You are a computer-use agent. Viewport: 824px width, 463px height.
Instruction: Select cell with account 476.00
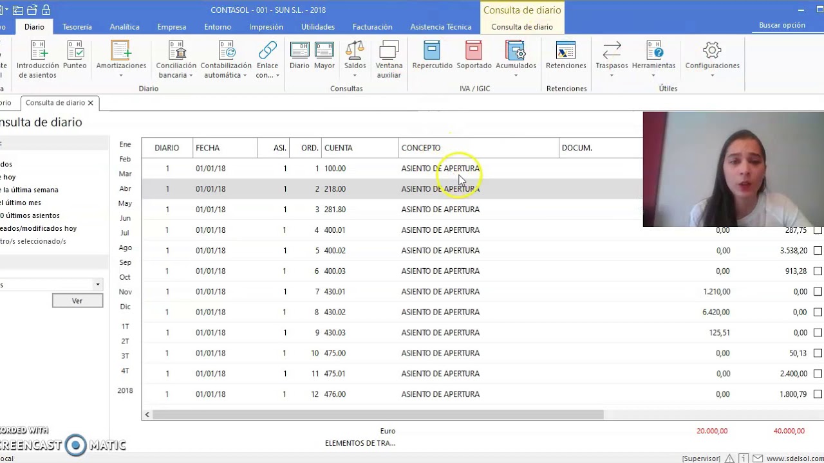pyautogui.click(x=360, y=394)
